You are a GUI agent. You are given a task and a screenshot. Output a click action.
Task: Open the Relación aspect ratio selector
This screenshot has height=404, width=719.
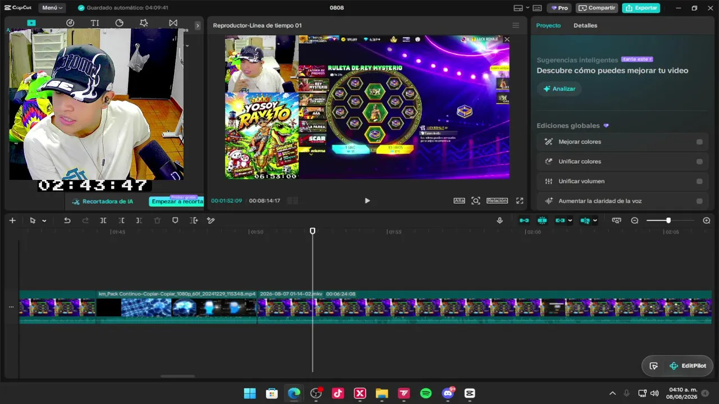click(497, 201)
